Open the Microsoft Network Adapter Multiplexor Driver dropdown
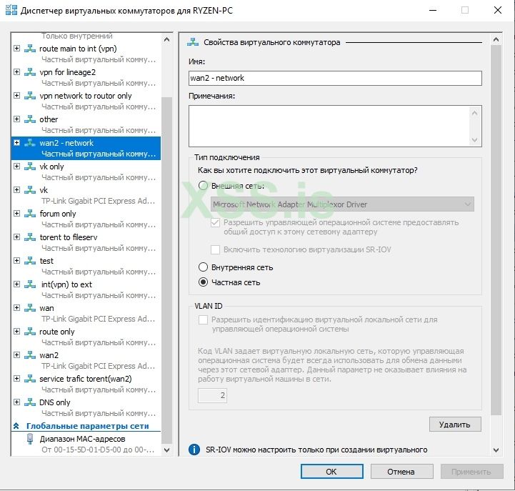The height and width of the screenshot is (491, 515). pyautogui.click(x=342, y=204)
